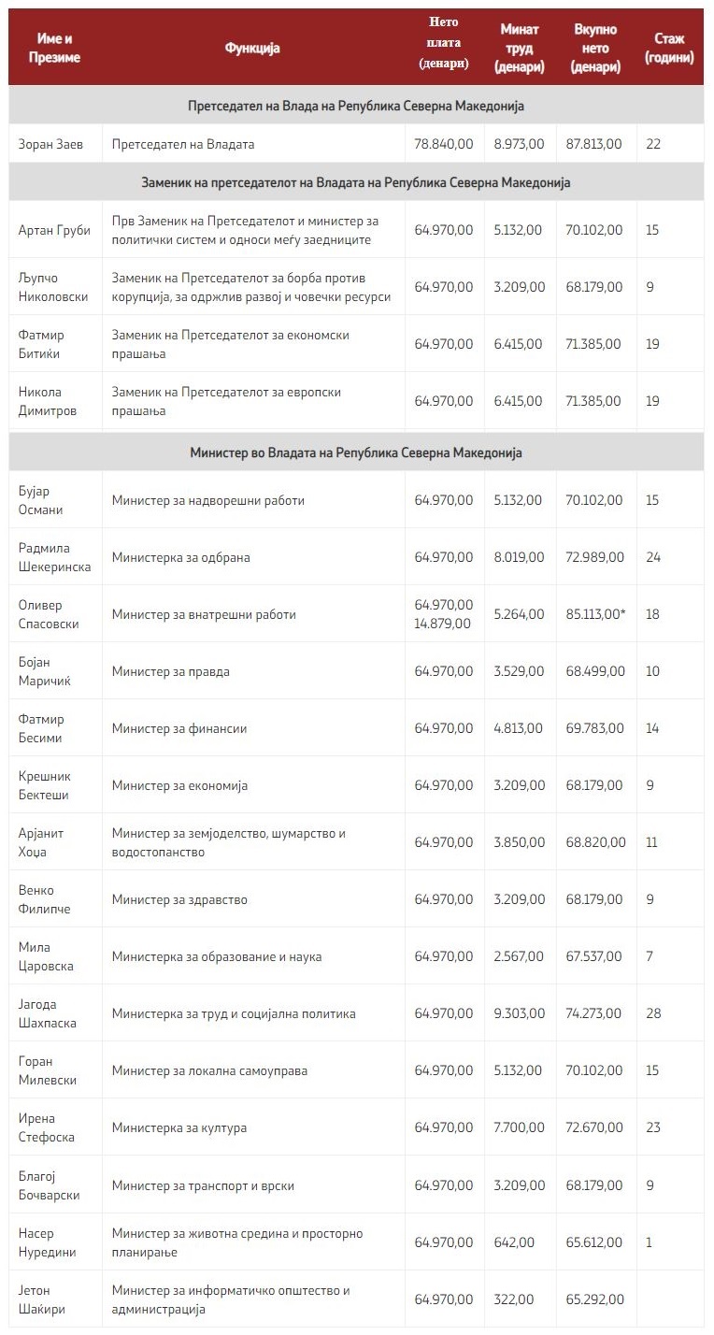
Task: Click past work amount 9.303,00
Action: pos(519,1013)
